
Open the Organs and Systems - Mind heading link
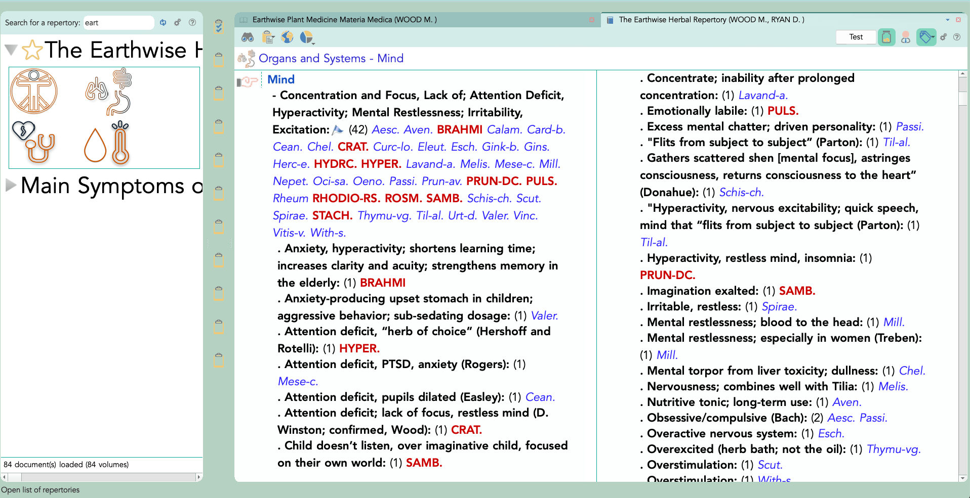[x=331, y=59]
